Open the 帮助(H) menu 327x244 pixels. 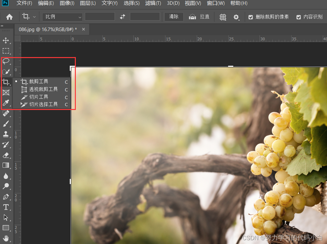click(x=239, y=3)
